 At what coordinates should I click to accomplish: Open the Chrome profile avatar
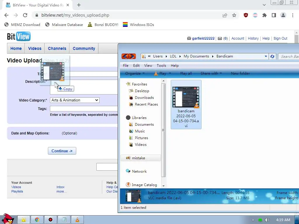[283, 15]
